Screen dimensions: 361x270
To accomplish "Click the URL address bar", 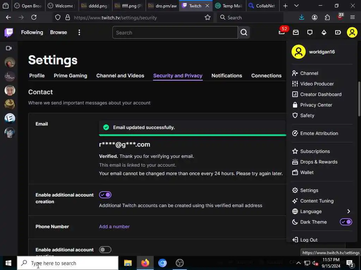I will pos(133,18).
